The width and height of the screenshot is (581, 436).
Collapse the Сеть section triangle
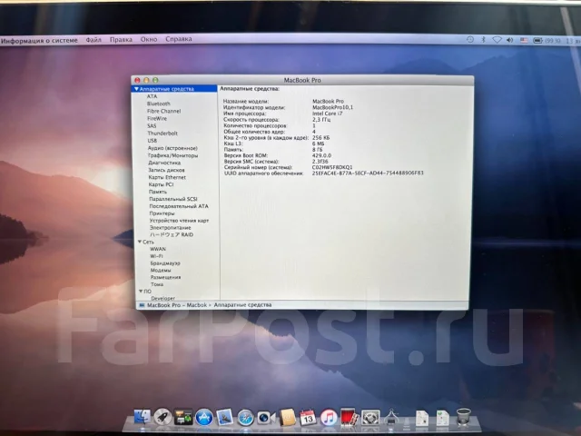pyautogui.click(x=140, y=242)
